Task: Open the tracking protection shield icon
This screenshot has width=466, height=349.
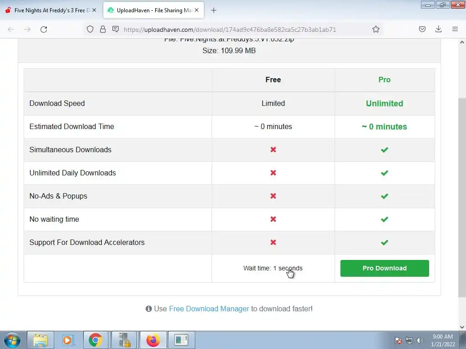Action: pyautogui.click(x=90, y=29)
